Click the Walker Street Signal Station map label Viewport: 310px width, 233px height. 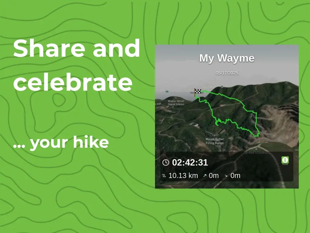(176, 103)
